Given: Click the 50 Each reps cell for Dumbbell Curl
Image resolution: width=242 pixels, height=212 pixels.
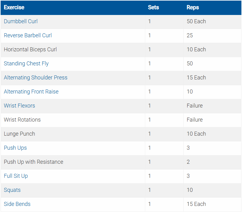Looking at the screenshot, I should (x=196, y=21).
